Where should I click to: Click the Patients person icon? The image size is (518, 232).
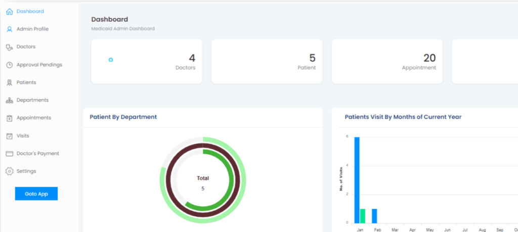click(9, 82)
